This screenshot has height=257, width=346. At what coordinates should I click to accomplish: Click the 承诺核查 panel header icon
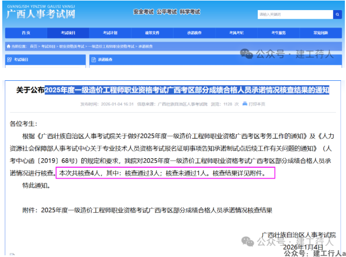coord(93,59)
